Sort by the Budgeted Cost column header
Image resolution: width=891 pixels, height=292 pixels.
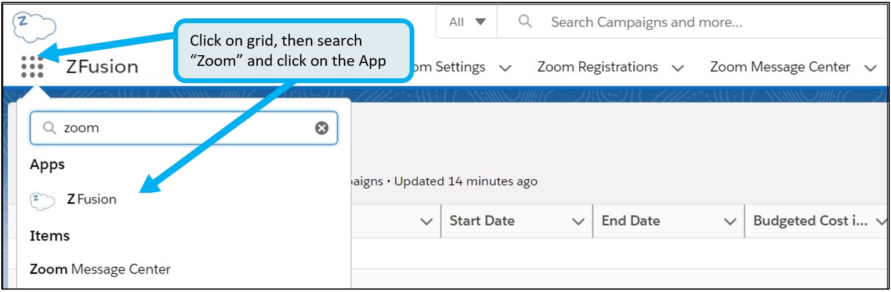pyautogui.click(x=811, y=221)
